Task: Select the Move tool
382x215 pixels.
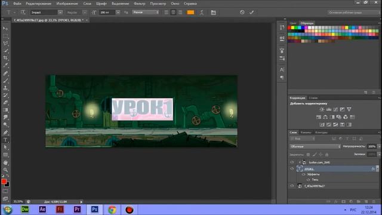Action: tap(5, 29)
